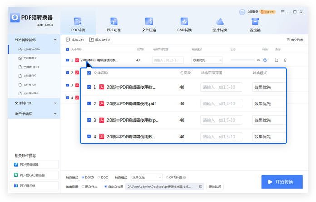This screenshot has height=202, width=316.
Task: Toggle the checkbox for file row 3
Action: [x=68, y=85]
